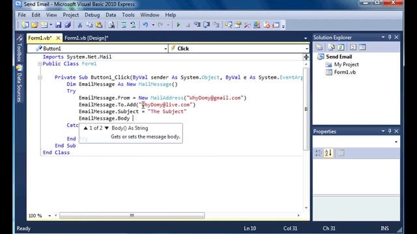Open Solution Explorer from the main toolbar
Screen dimensions: 417x234
tap(228, 25)
